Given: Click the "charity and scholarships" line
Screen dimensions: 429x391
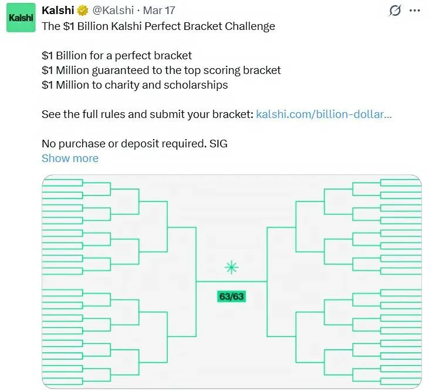Looking at the screenshot, I should click(134, 85).
